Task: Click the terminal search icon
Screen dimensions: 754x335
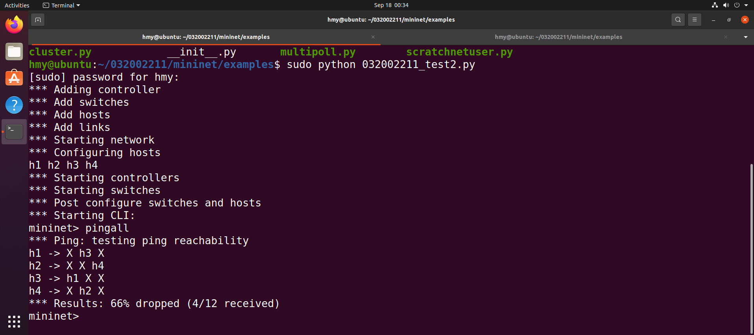Action: (678, 20)
